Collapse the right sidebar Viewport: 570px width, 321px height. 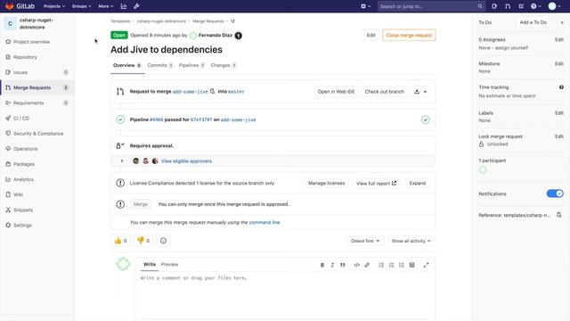click(x=562, y=22)
